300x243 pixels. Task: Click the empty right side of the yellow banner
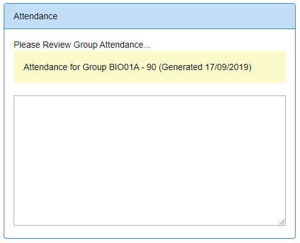coord(268,67)
